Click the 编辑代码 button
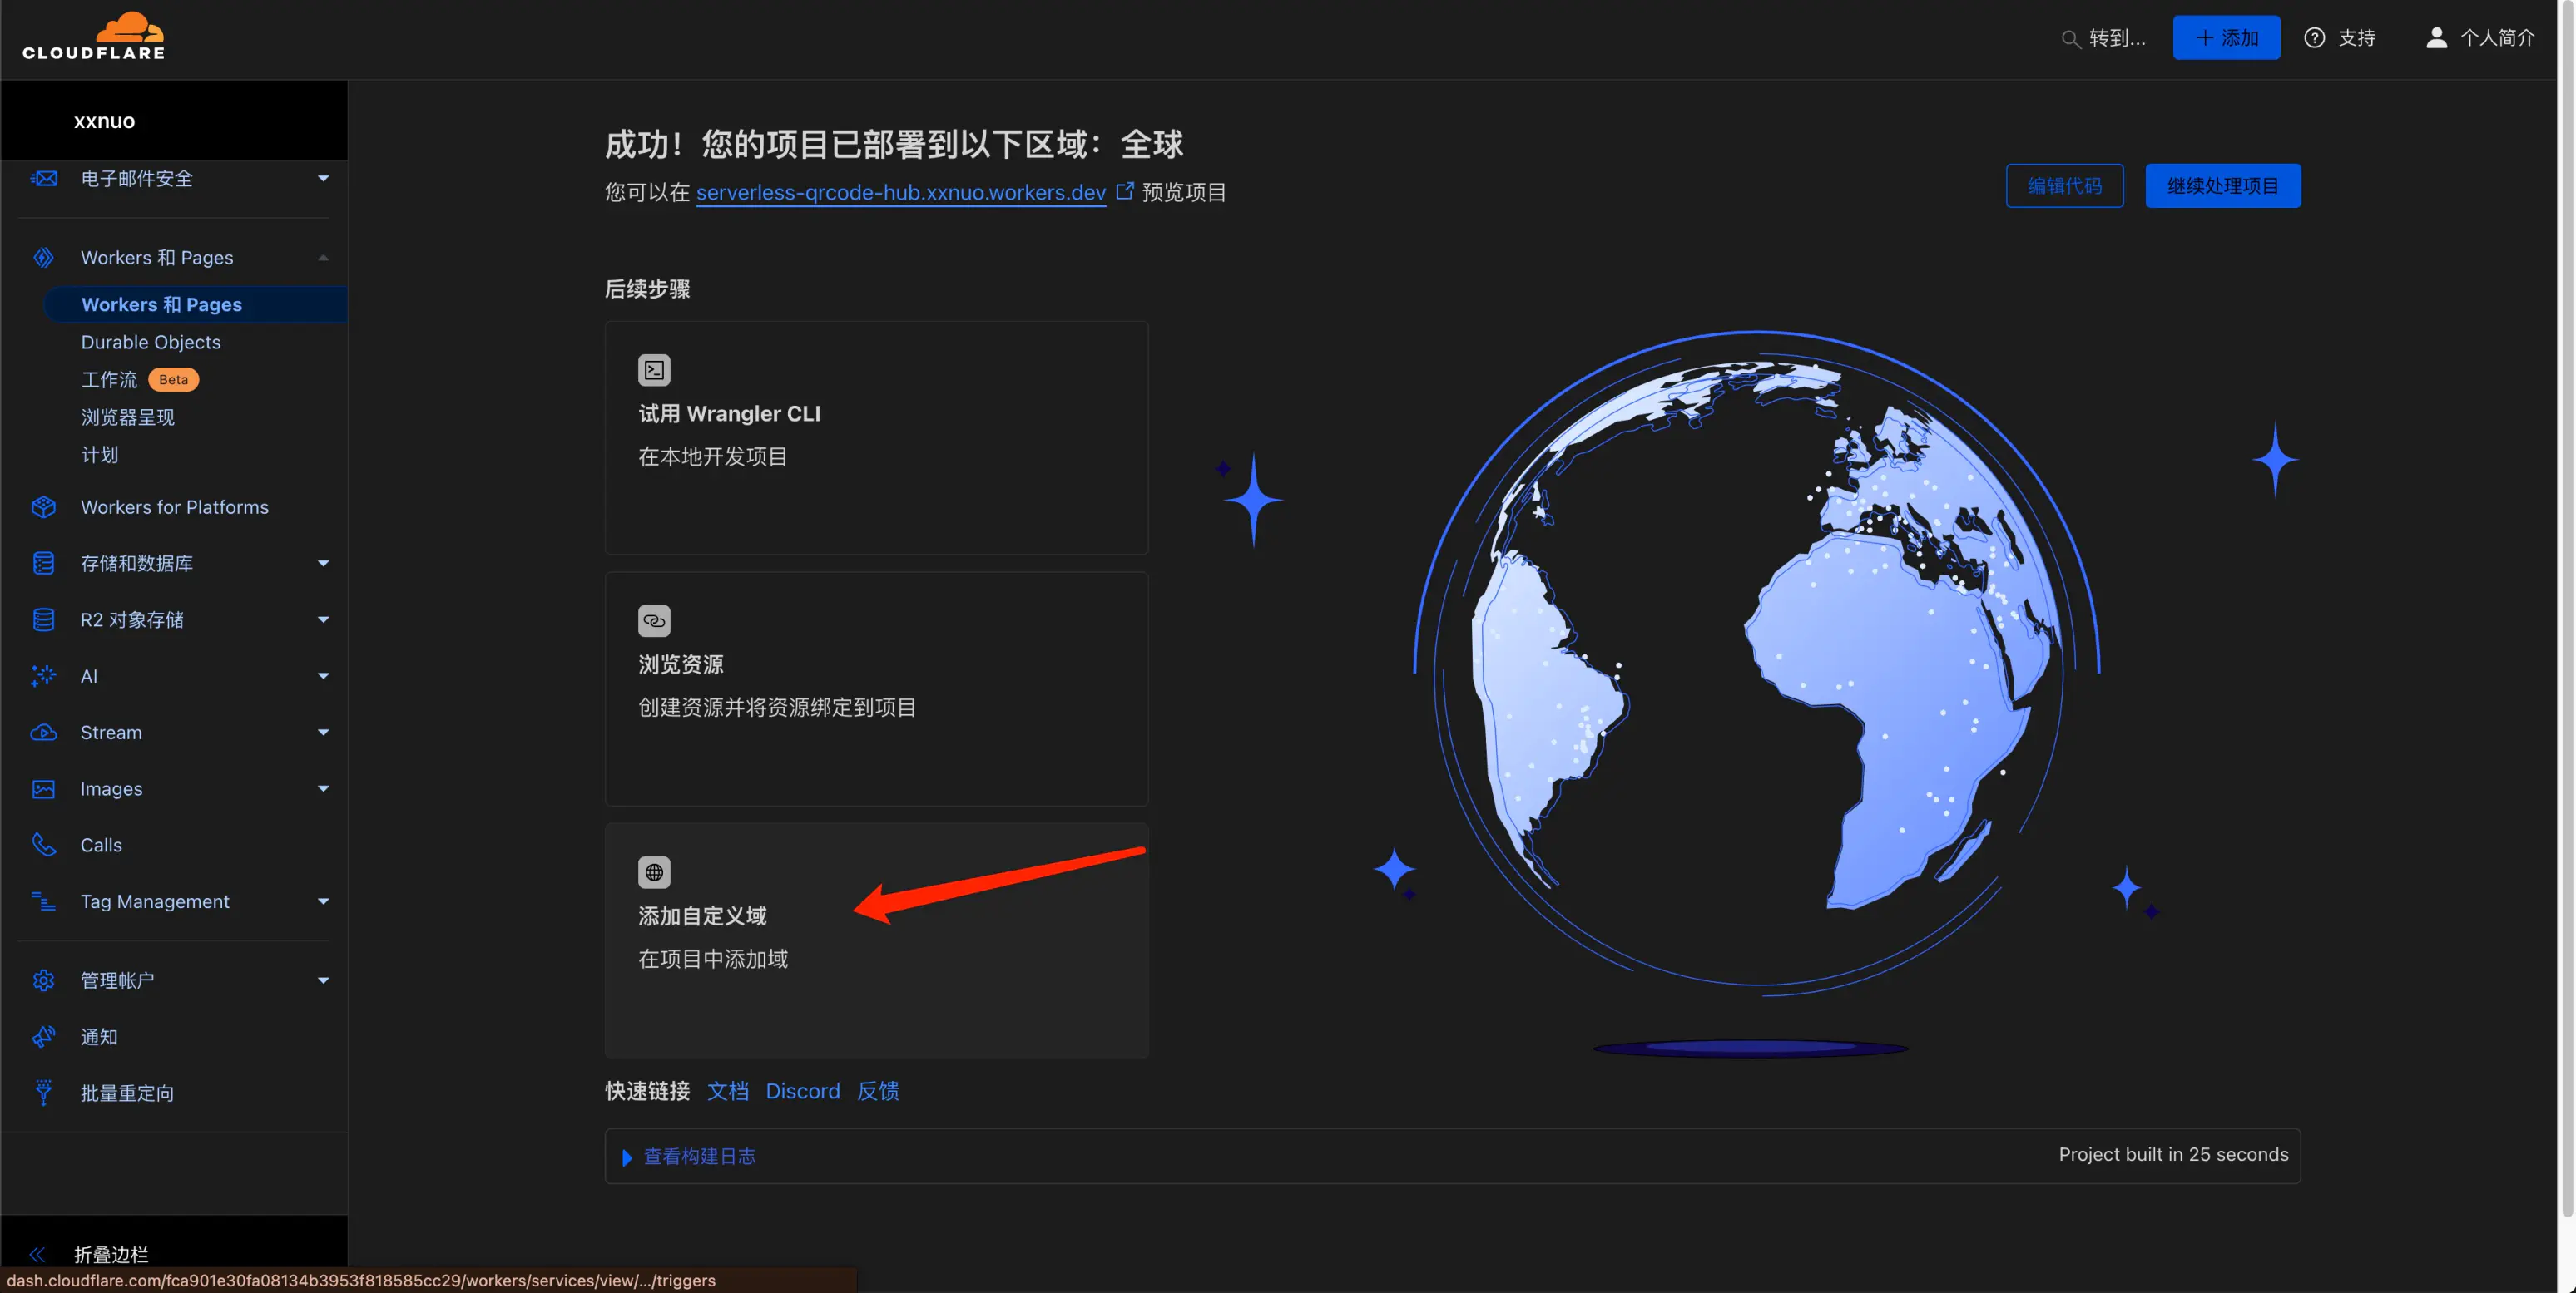Image resolution: width=2576 pixels, height=1293 pixels. 2064,185
